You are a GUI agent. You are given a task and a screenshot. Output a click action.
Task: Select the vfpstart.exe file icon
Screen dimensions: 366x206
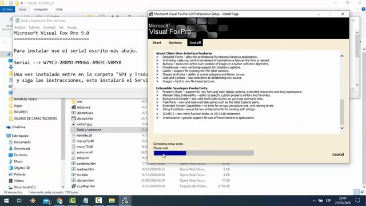pos(74,113)
